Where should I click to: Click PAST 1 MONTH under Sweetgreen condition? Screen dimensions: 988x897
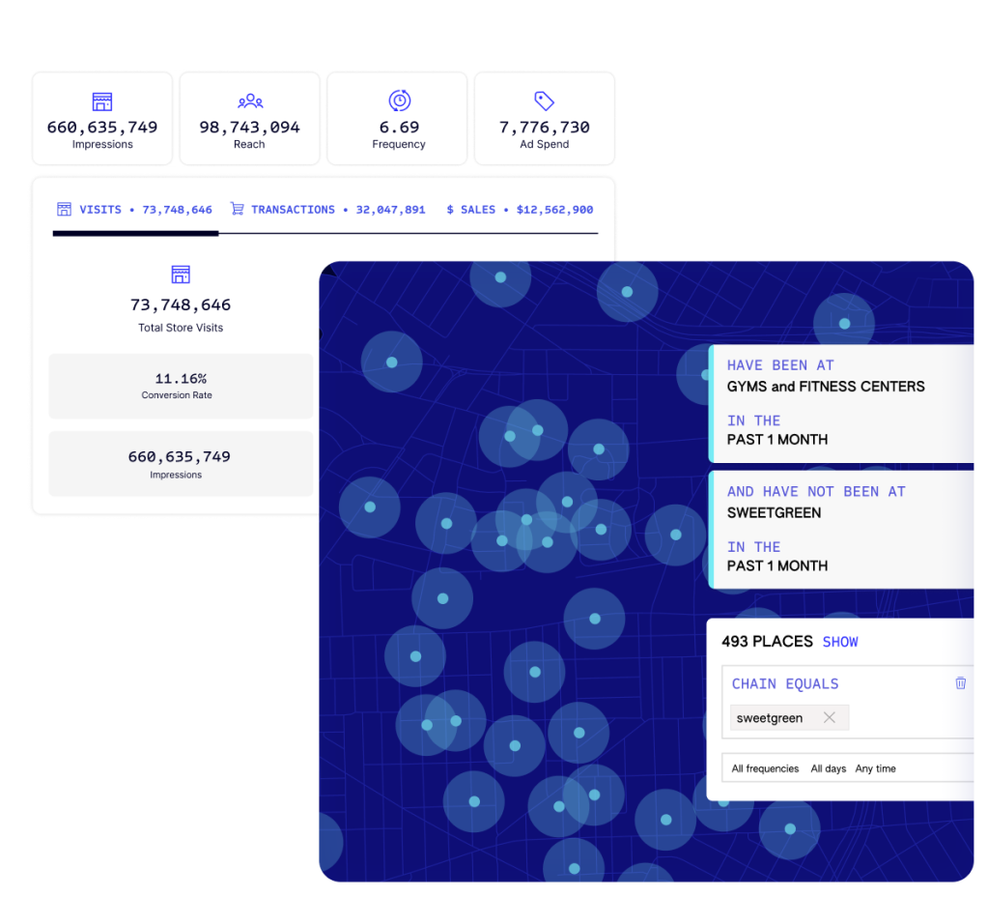pyautogui.click(x=776, y=565)
